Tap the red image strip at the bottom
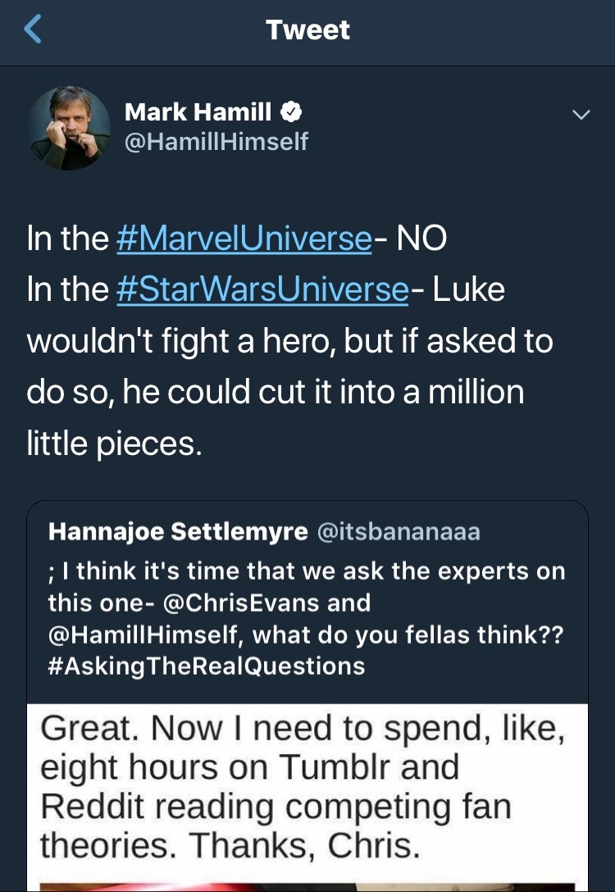 307,886
